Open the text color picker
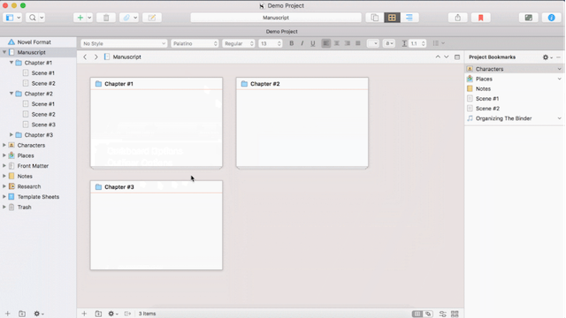Image resolution: width=566 pixels, height=318 pixels. pos(372,43)
